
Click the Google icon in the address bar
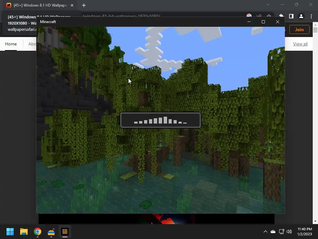249,16
